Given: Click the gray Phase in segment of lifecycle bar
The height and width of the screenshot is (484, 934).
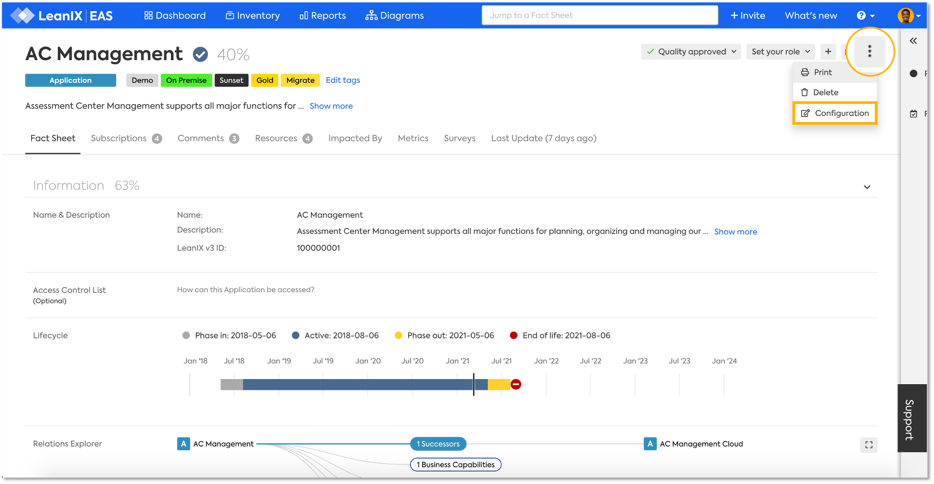Looking at the screenshot, I should click(x=232, y=385).
